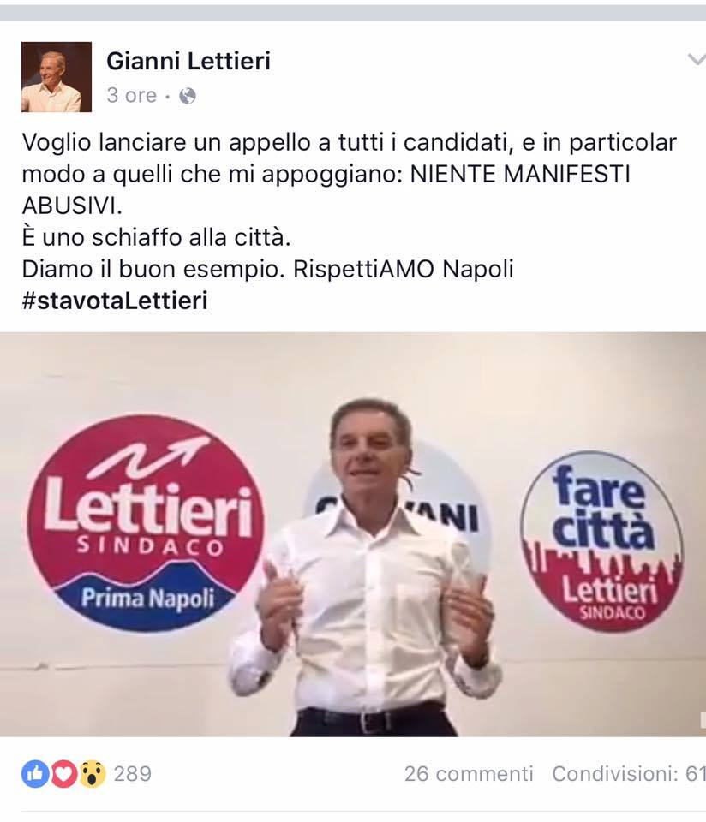Click the public globe privacy icon
The width and height of the screenshot is (706, 822).
(x=188, y=96)
